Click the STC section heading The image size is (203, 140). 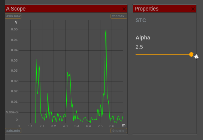pyautogui.click(x=141, y=20)
